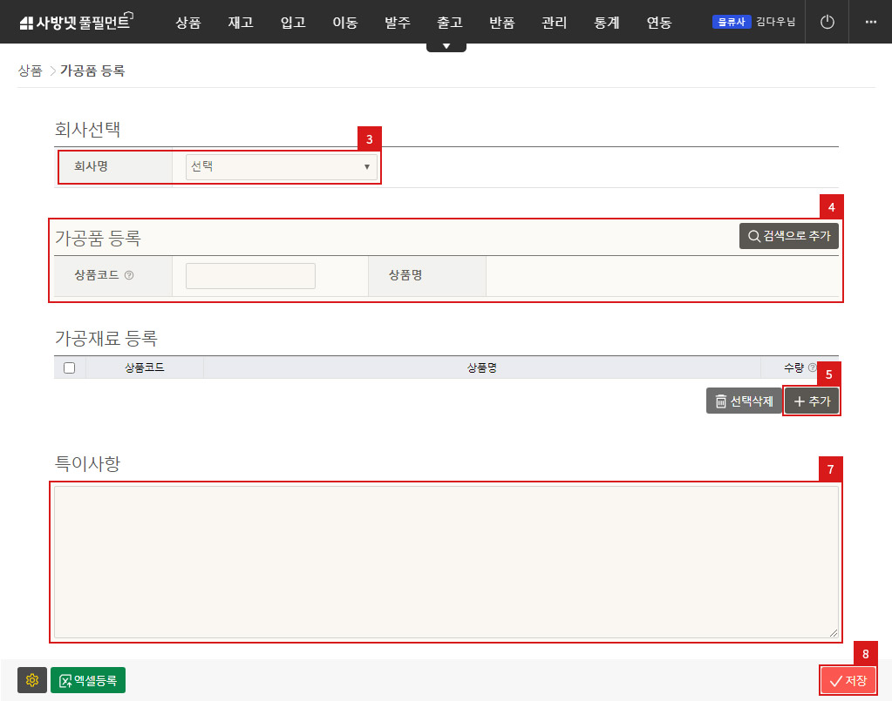Image resolution: width=892 pixels, height=701 pixels.
Task: Click inside the 상품코드 input field
Action: pyautogui.click(x=250, y=275)
